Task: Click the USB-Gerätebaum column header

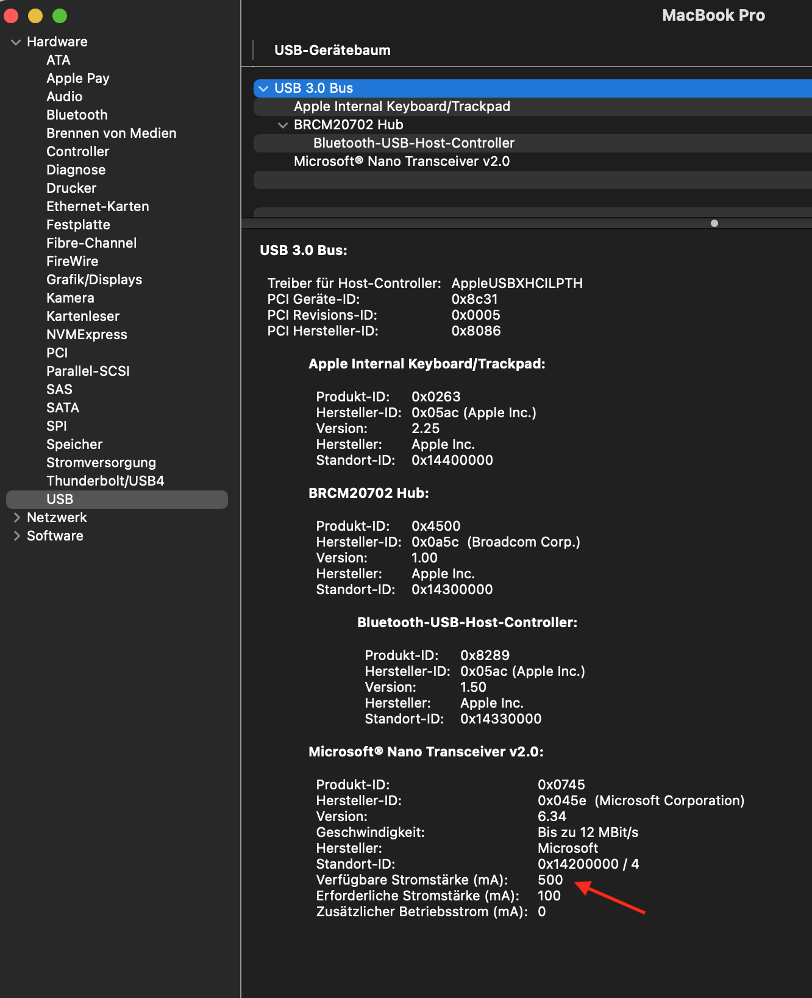Action: point(332,51)
